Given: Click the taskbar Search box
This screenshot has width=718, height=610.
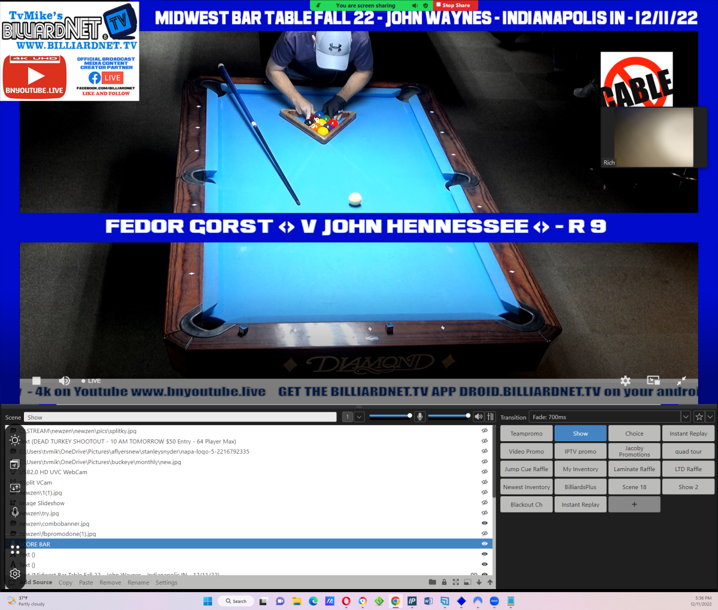Looking at the screenshot, I should (236, 601).
